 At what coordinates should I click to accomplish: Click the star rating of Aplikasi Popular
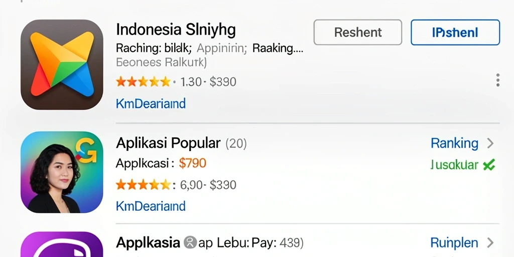[x=143, y=185]
